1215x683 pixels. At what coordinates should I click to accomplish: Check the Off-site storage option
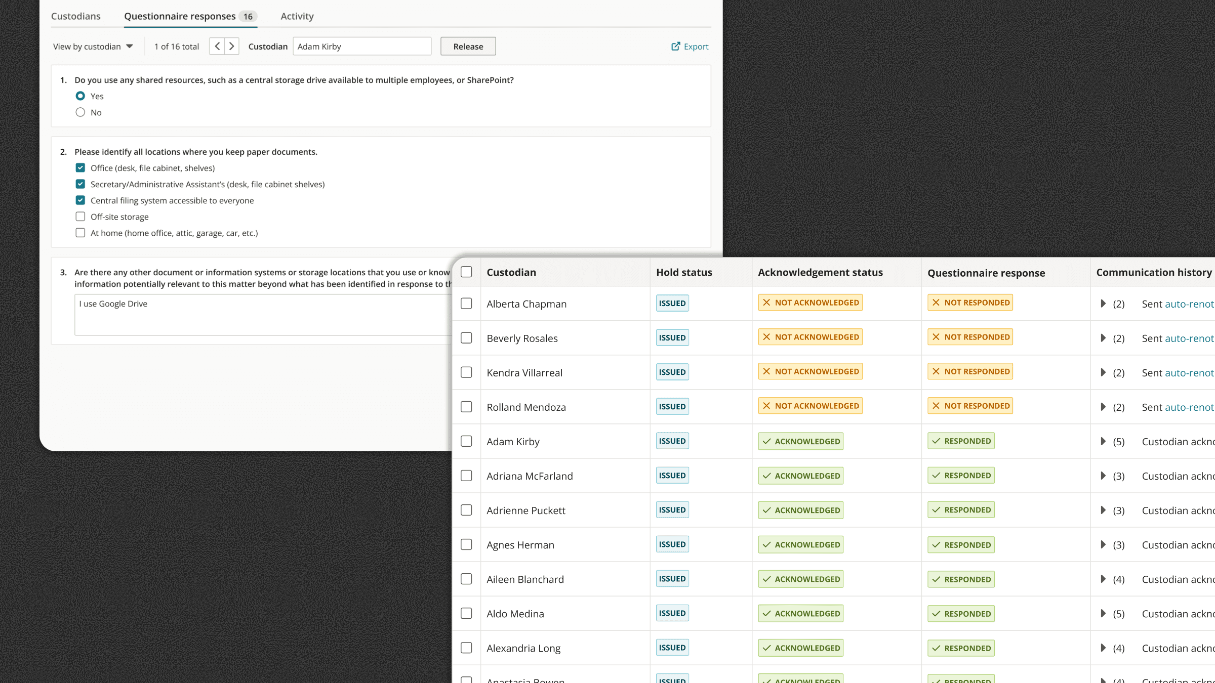tap(80, 217)
